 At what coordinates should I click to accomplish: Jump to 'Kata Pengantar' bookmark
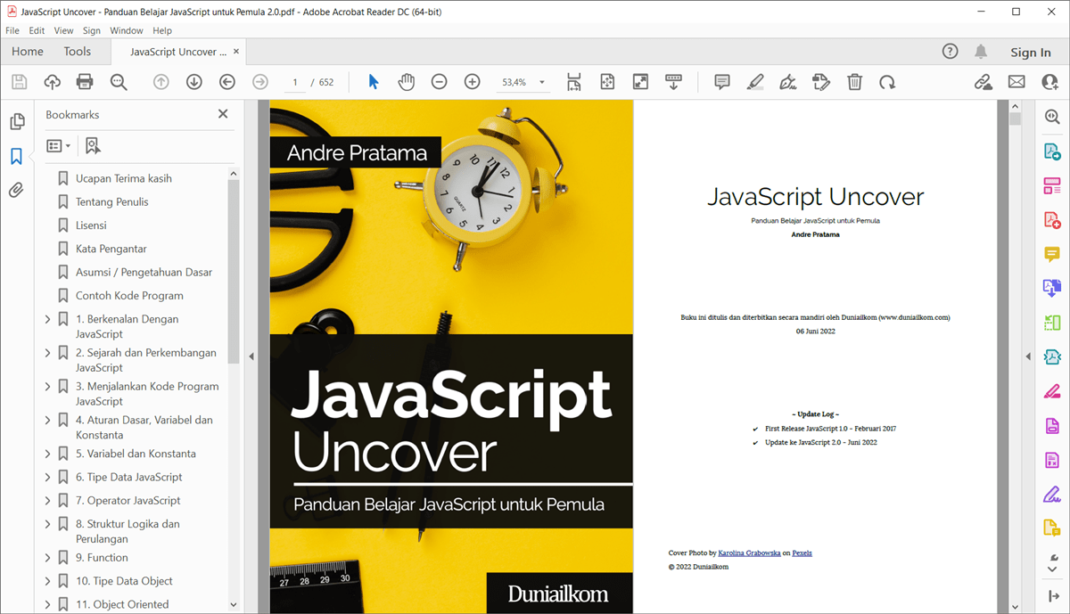coord(111,249)
